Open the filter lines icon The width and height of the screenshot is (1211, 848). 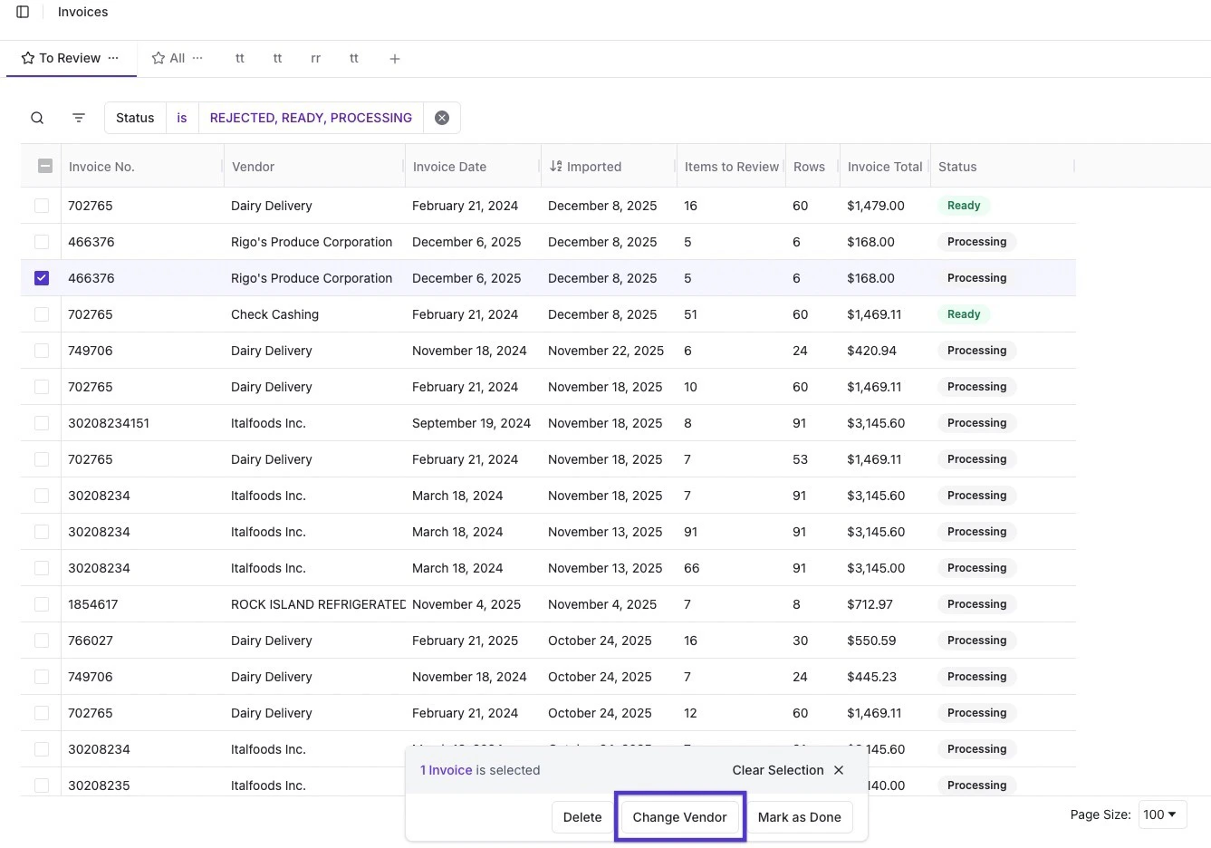coord(79,118)
